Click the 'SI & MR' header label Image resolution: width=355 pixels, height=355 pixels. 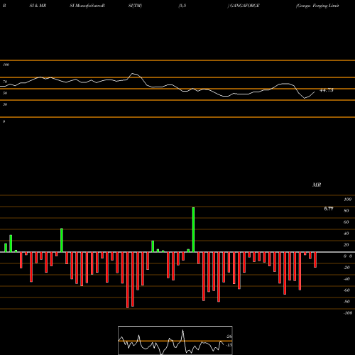(38, 6)
